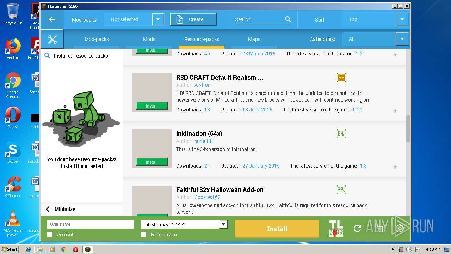Viewport: 451px width, 254px height.
Task: Click the Create mod-pack button
Action: click(x=193, y=19)
